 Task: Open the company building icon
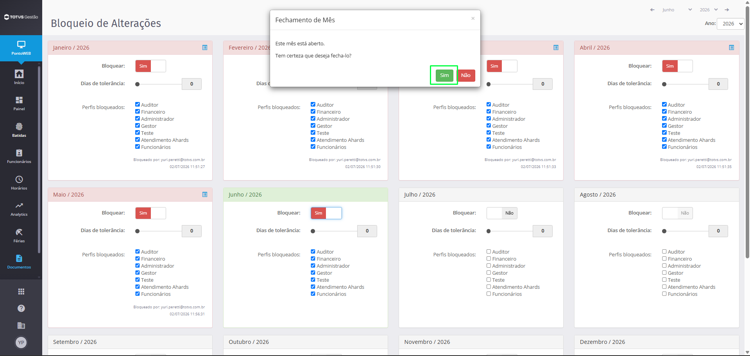pos(21,326)
